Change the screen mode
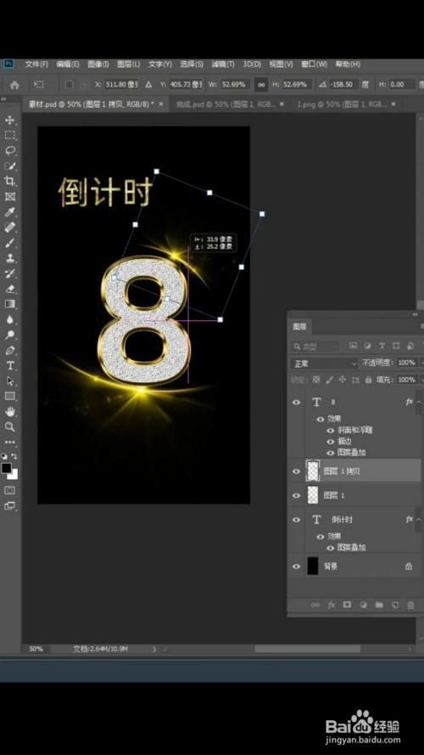424x755 pixels. tap(9, 505)
